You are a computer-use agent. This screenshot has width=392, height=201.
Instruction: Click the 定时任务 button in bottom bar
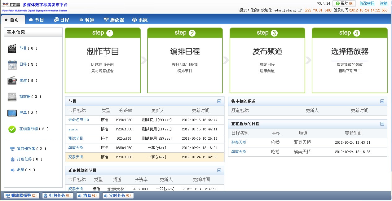pyautogui.click(x=118, y=195)
